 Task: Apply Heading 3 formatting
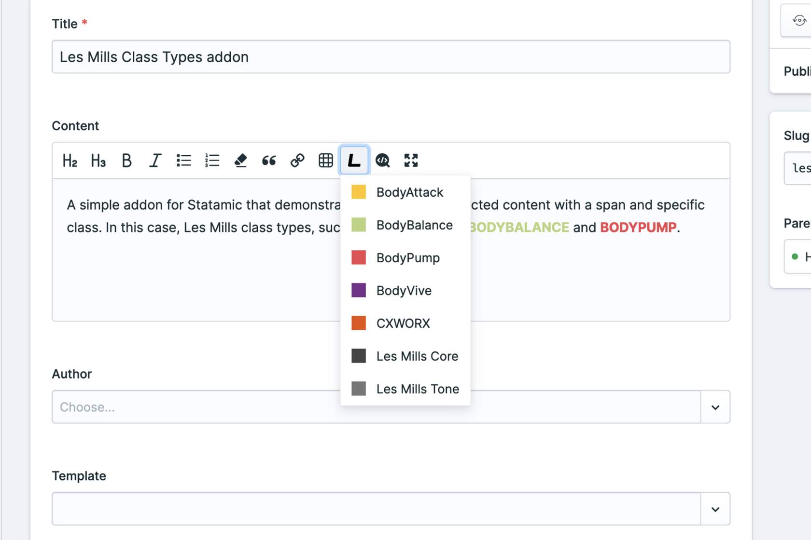(x=98, y=161)
